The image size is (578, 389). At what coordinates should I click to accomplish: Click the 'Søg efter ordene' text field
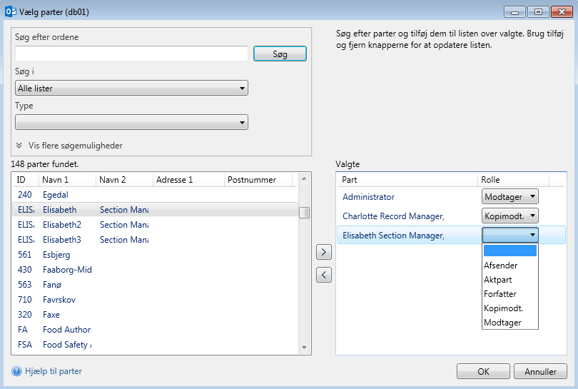pos(131,54)
